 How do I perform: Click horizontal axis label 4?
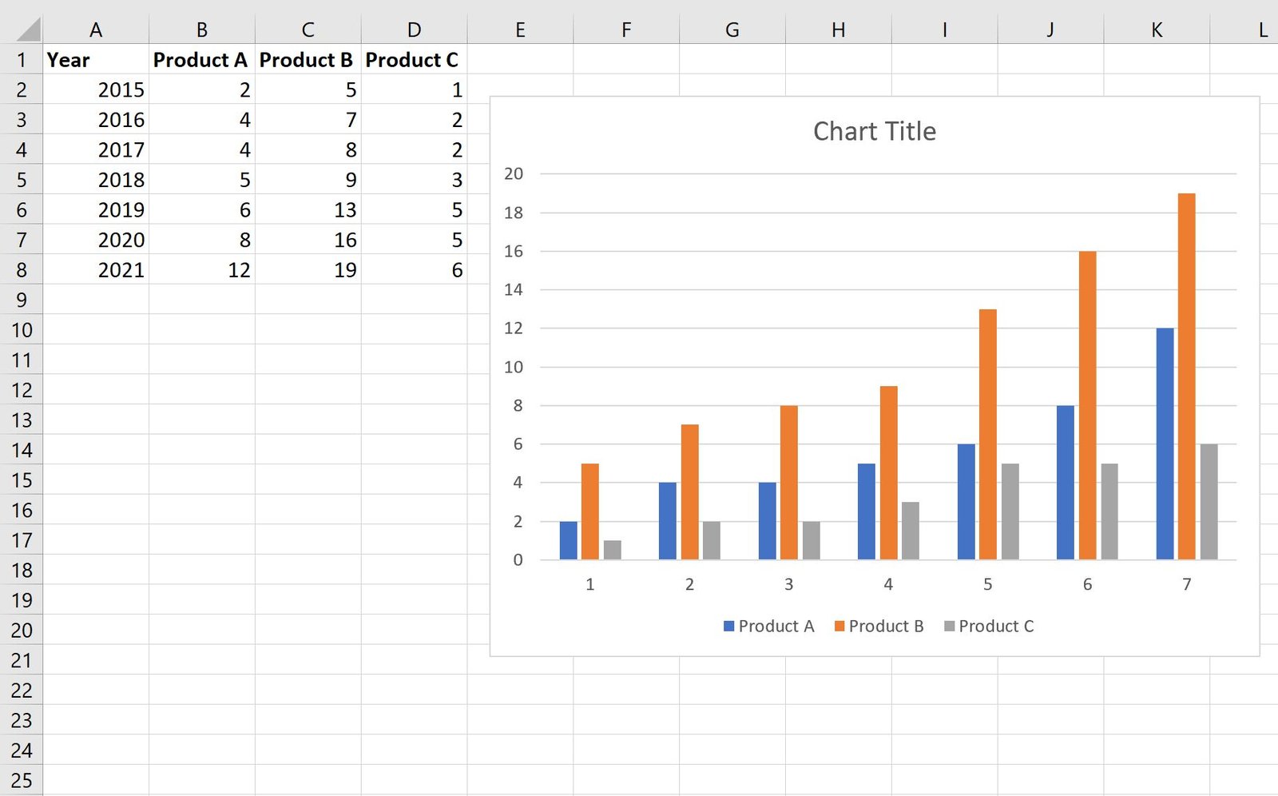[x=888, y=585]
